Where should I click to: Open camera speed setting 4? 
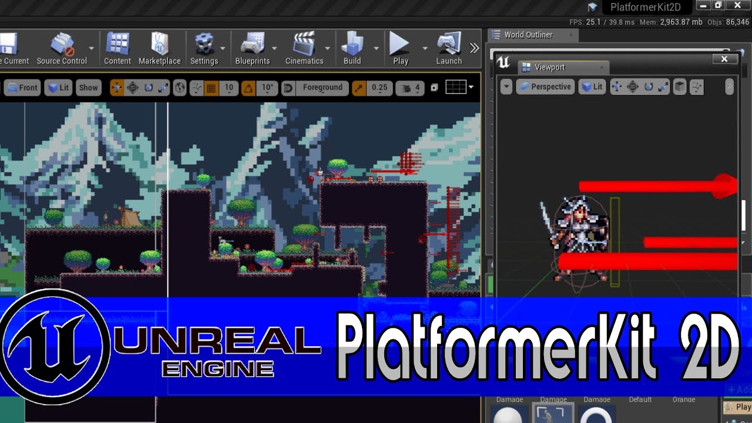410,88
